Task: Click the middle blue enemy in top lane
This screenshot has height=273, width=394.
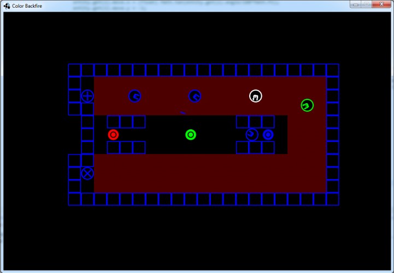Action: point(195,96)
